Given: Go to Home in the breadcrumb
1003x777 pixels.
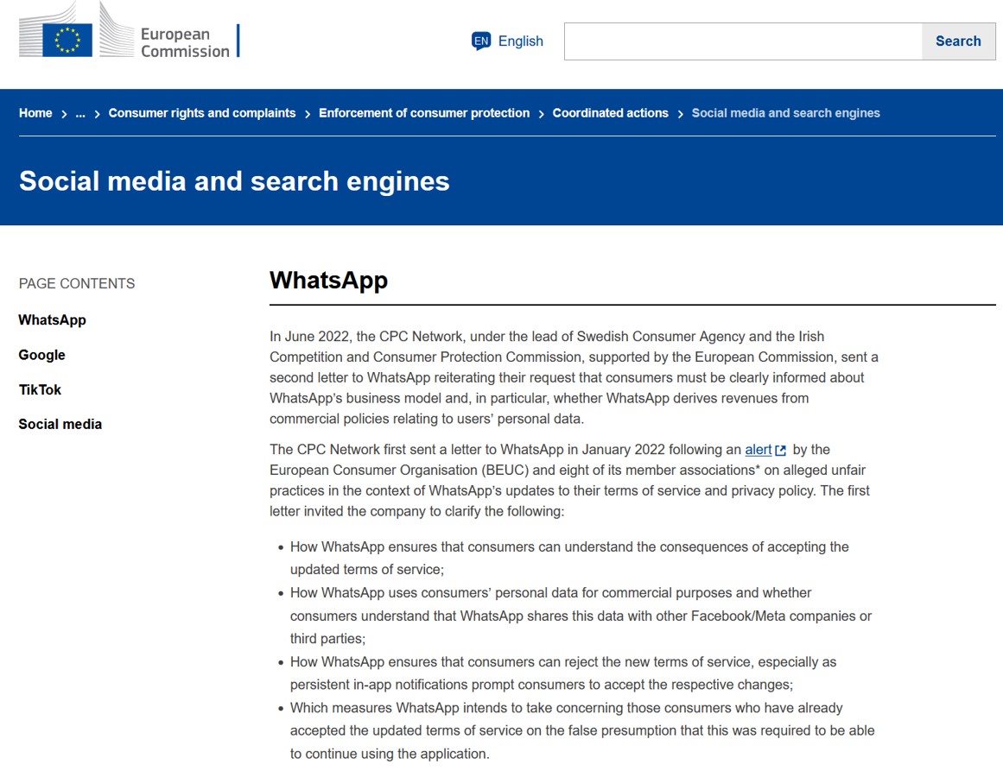Looking at the screenshot, I should click(x=35, y=113).
